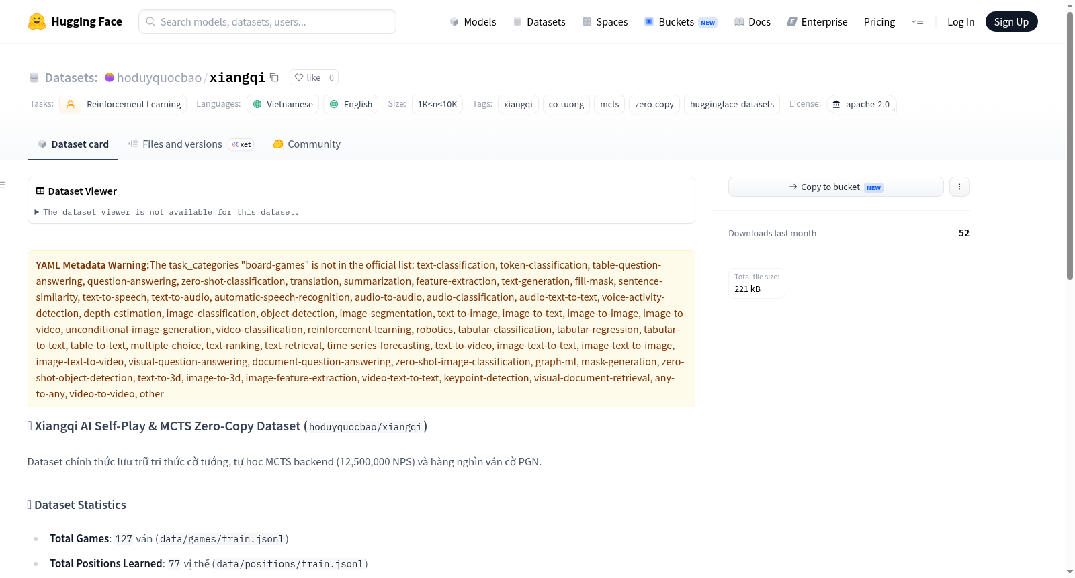Click the English globe icon
Image resolution: width=1075 pixels, height=578 pixels.
point(334,104)
